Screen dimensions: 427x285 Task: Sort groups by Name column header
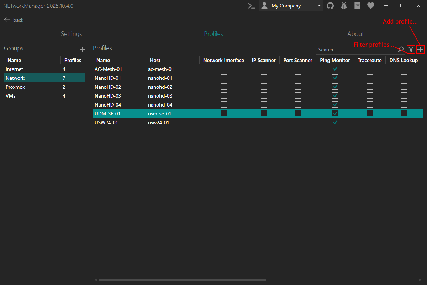(14, 60)
